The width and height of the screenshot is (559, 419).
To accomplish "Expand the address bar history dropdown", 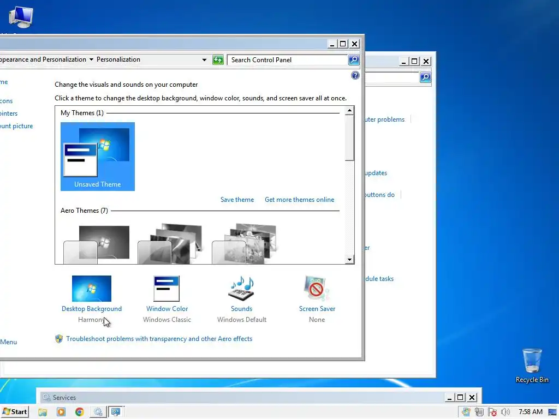I will (204, 60).
